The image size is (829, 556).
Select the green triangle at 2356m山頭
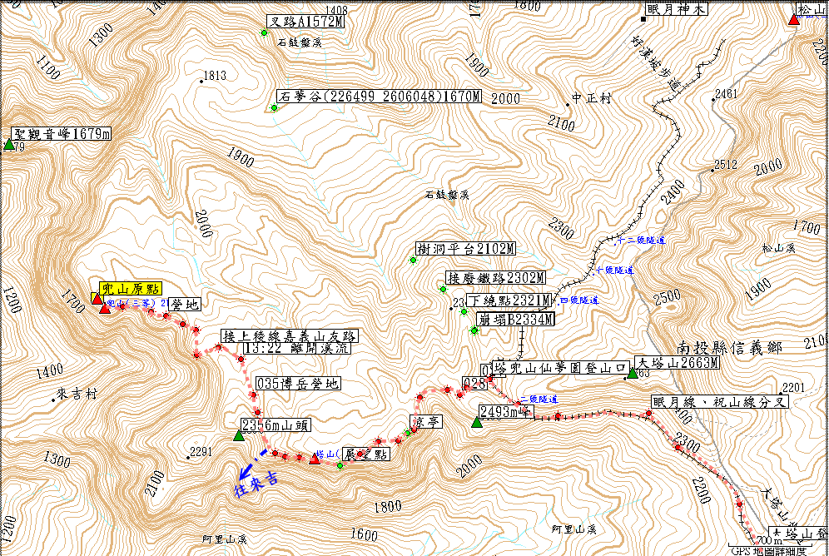coord(238,435)
